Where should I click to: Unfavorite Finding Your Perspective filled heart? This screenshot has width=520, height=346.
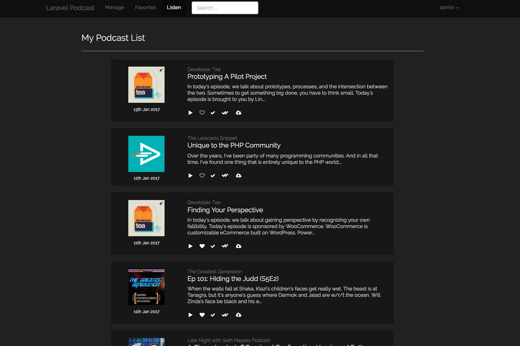pos(202,246)
